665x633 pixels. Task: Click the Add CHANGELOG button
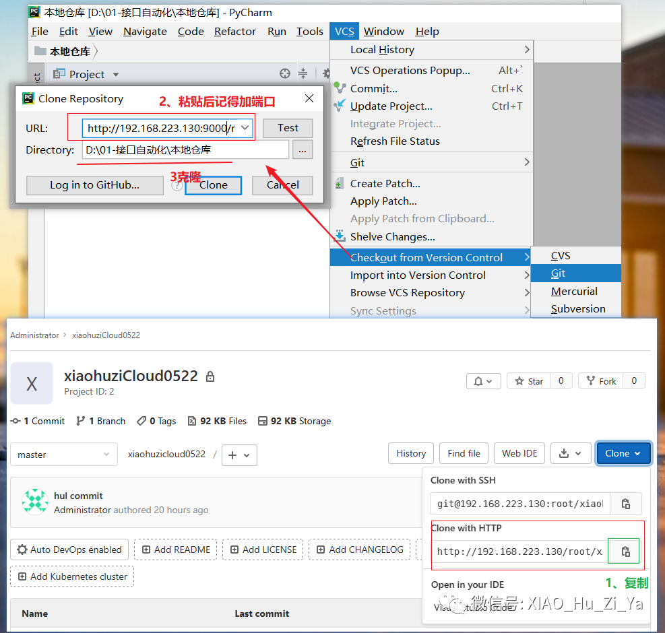tap(360, 549)
